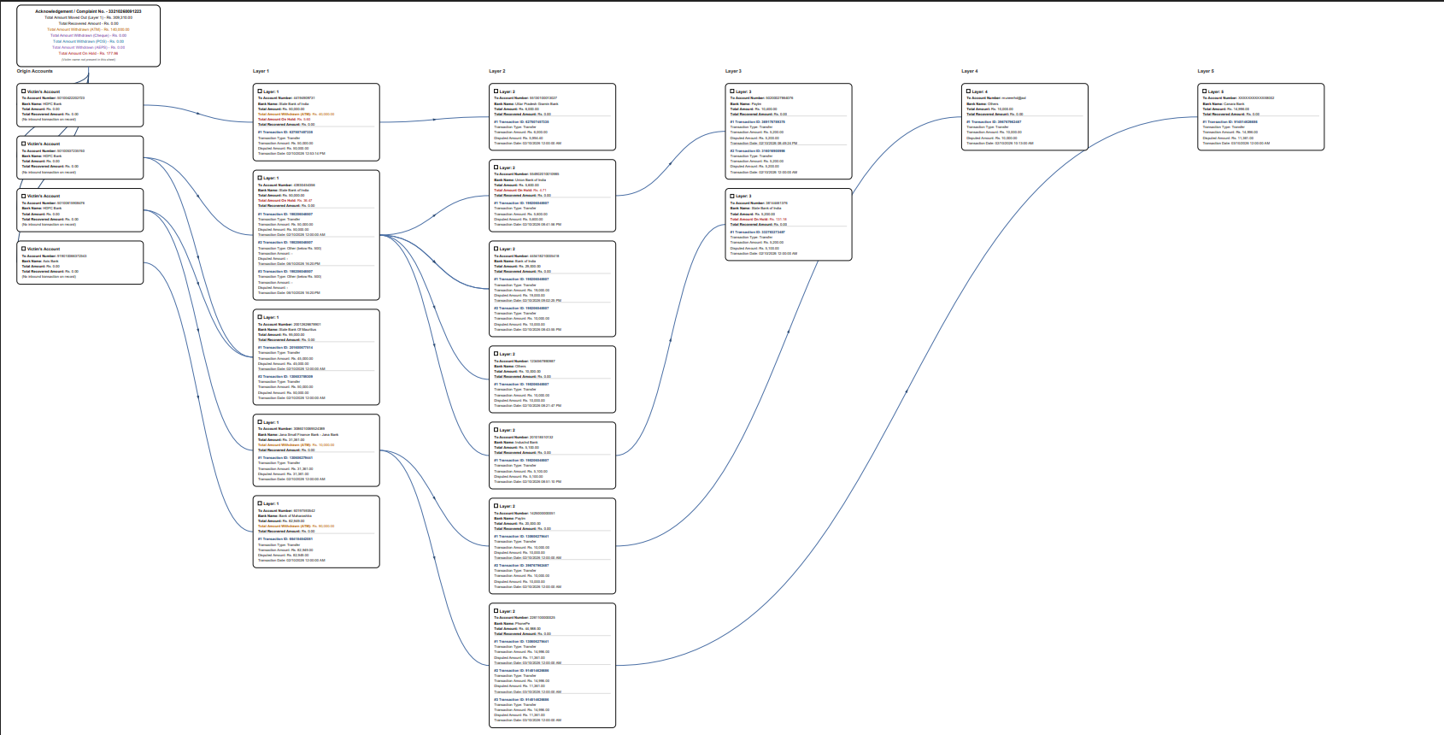
Task: Check the Layer 4 Others card checkbox
Action: 969,91
